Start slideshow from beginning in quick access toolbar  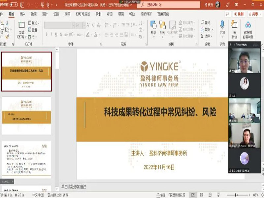pyautogui.click(x=43, y=5)
